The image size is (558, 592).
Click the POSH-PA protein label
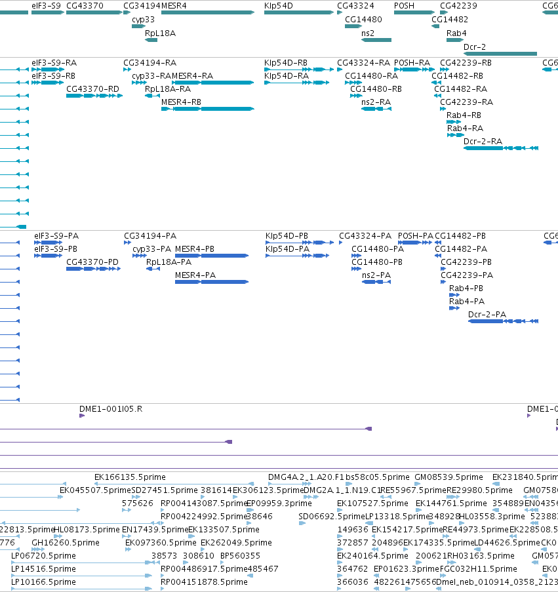tap(416, 236)
